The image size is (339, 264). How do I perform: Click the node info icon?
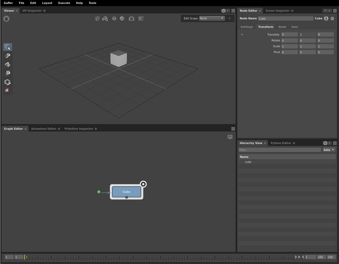326,18
